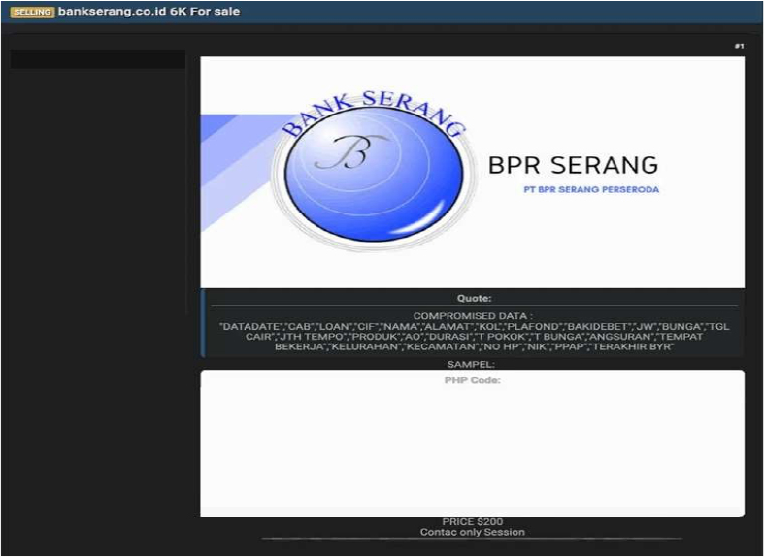Image resolution: width=764 pixels, height=557 pixels.
Task: Click the SAMPEL: label
Action: coord(471,364)
